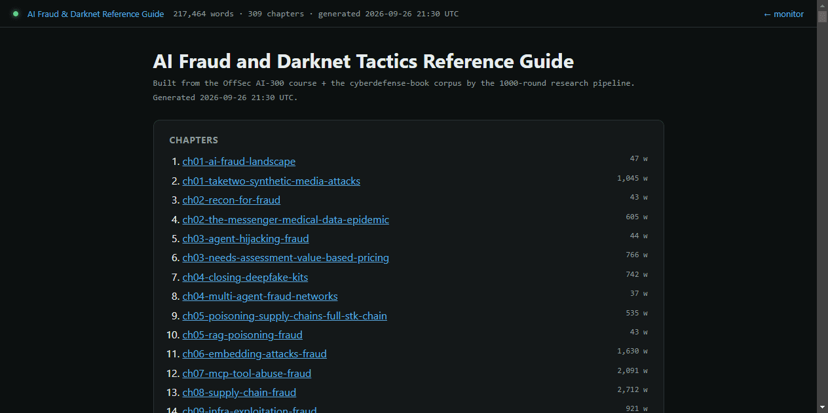Click the '47 w' word count
Screen dimensions: 828x413
639,159
